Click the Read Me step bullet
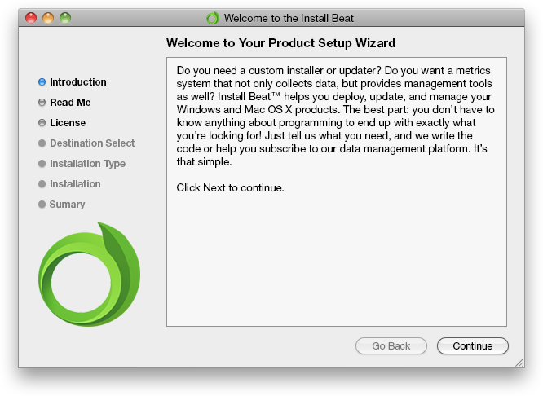Screen dimensions: 543x396 pyautogui.click(x=42, y=103)
